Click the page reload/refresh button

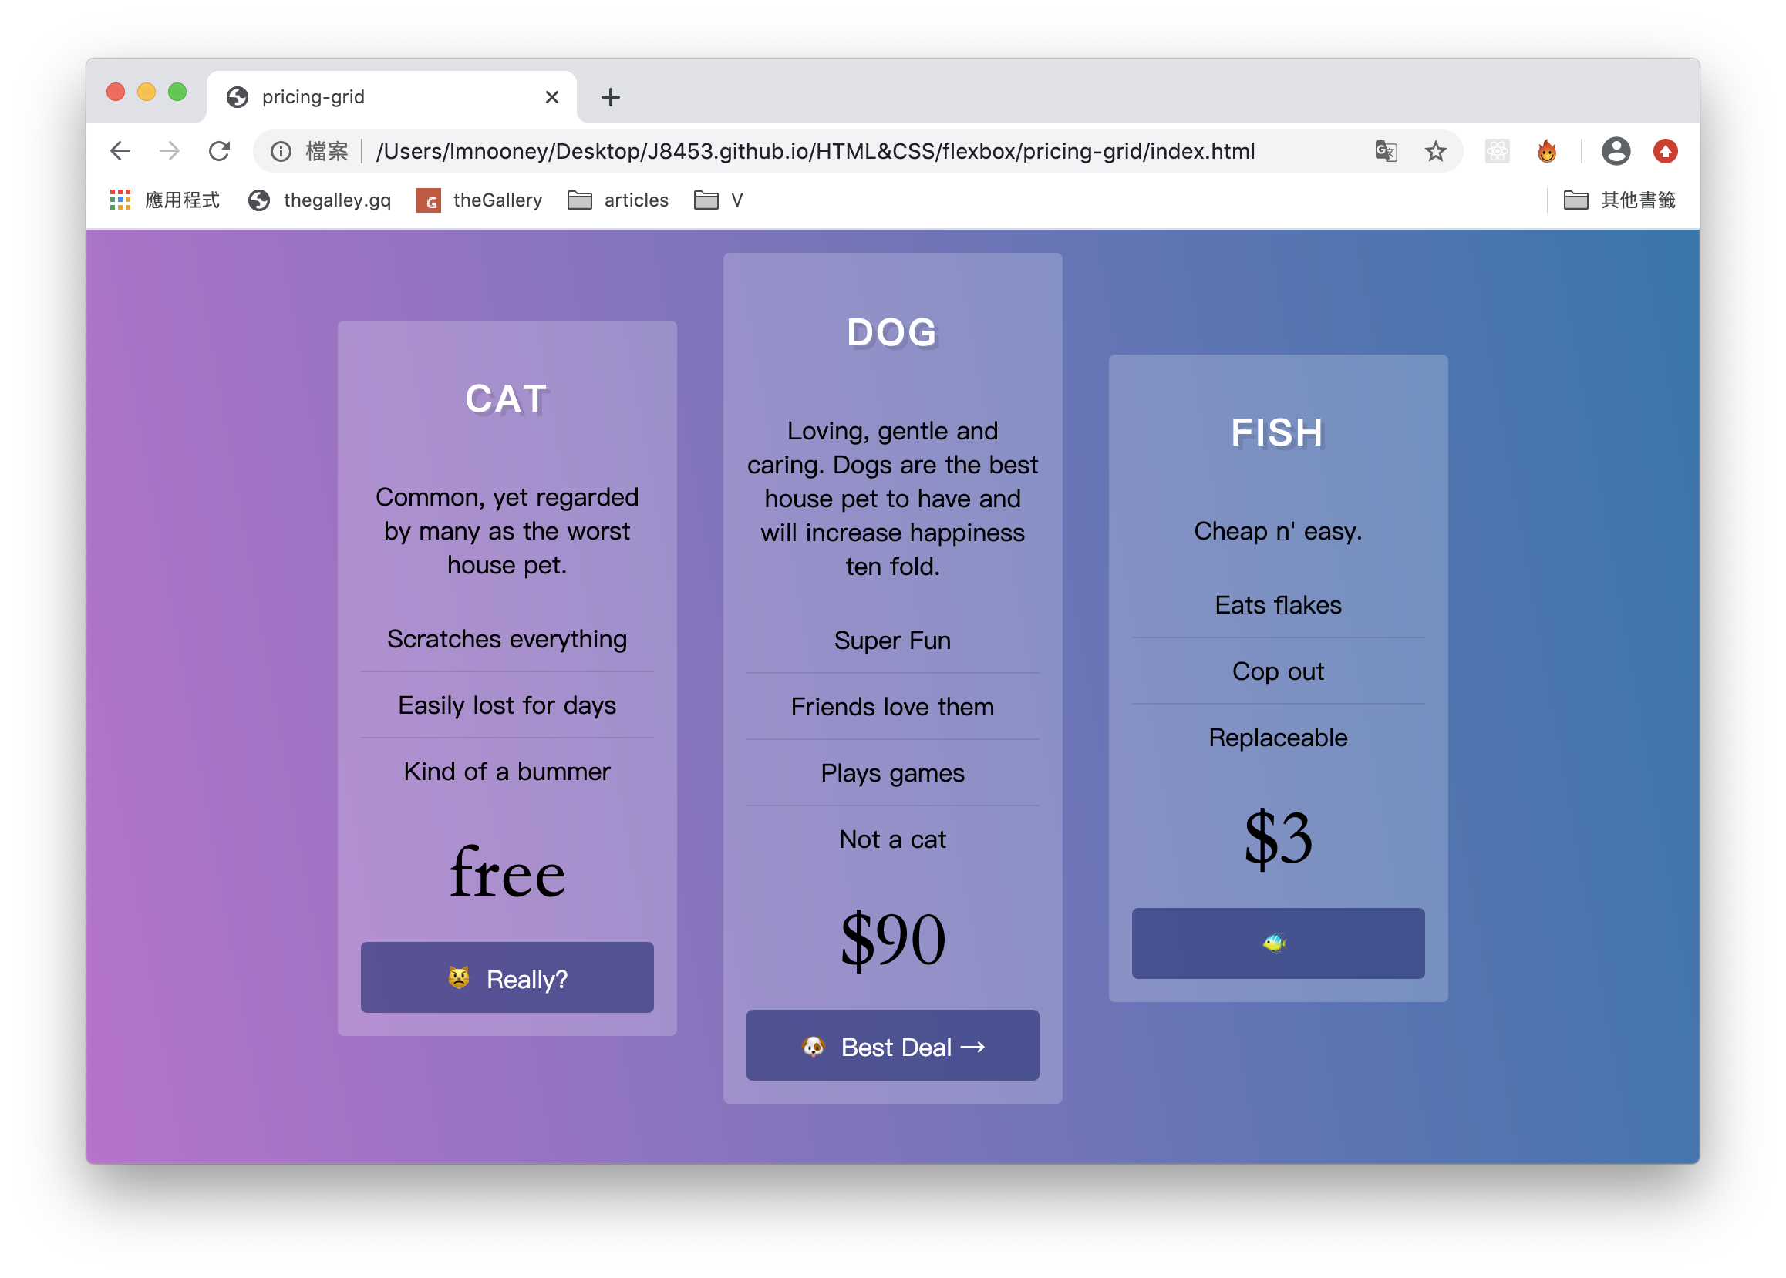click(x=221, y=151)
